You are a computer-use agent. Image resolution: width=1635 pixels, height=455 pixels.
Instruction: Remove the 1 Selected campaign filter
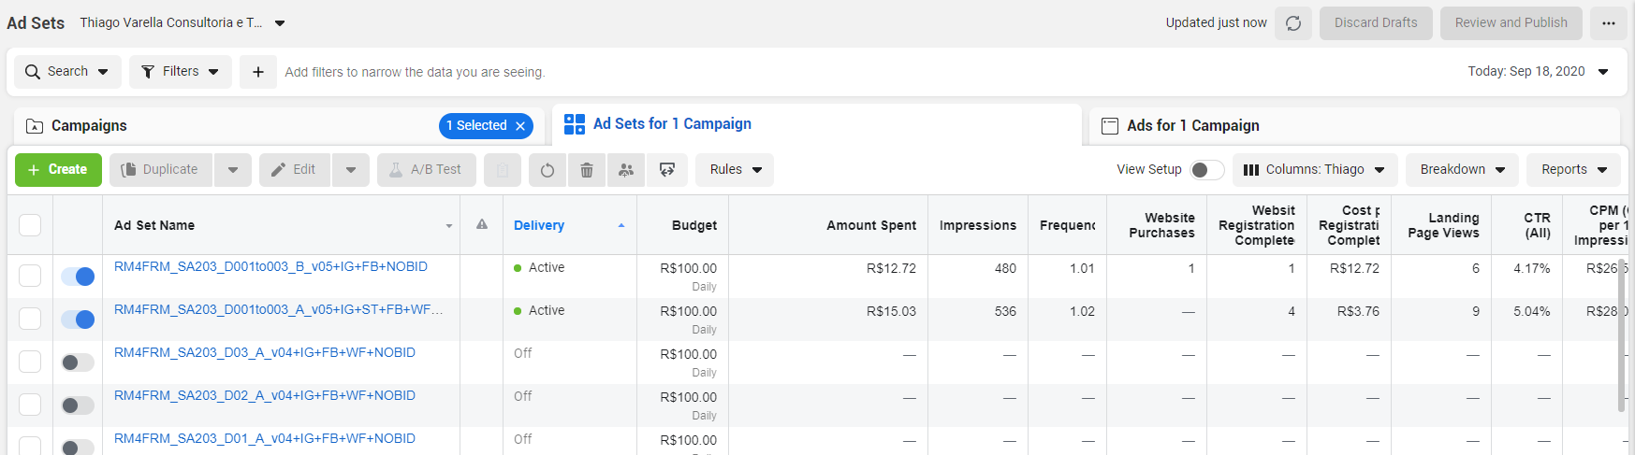520,126
